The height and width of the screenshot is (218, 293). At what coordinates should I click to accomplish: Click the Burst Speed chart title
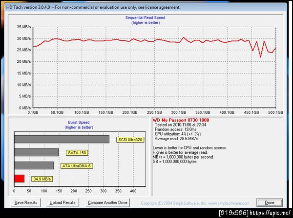[x=79, y=123]
